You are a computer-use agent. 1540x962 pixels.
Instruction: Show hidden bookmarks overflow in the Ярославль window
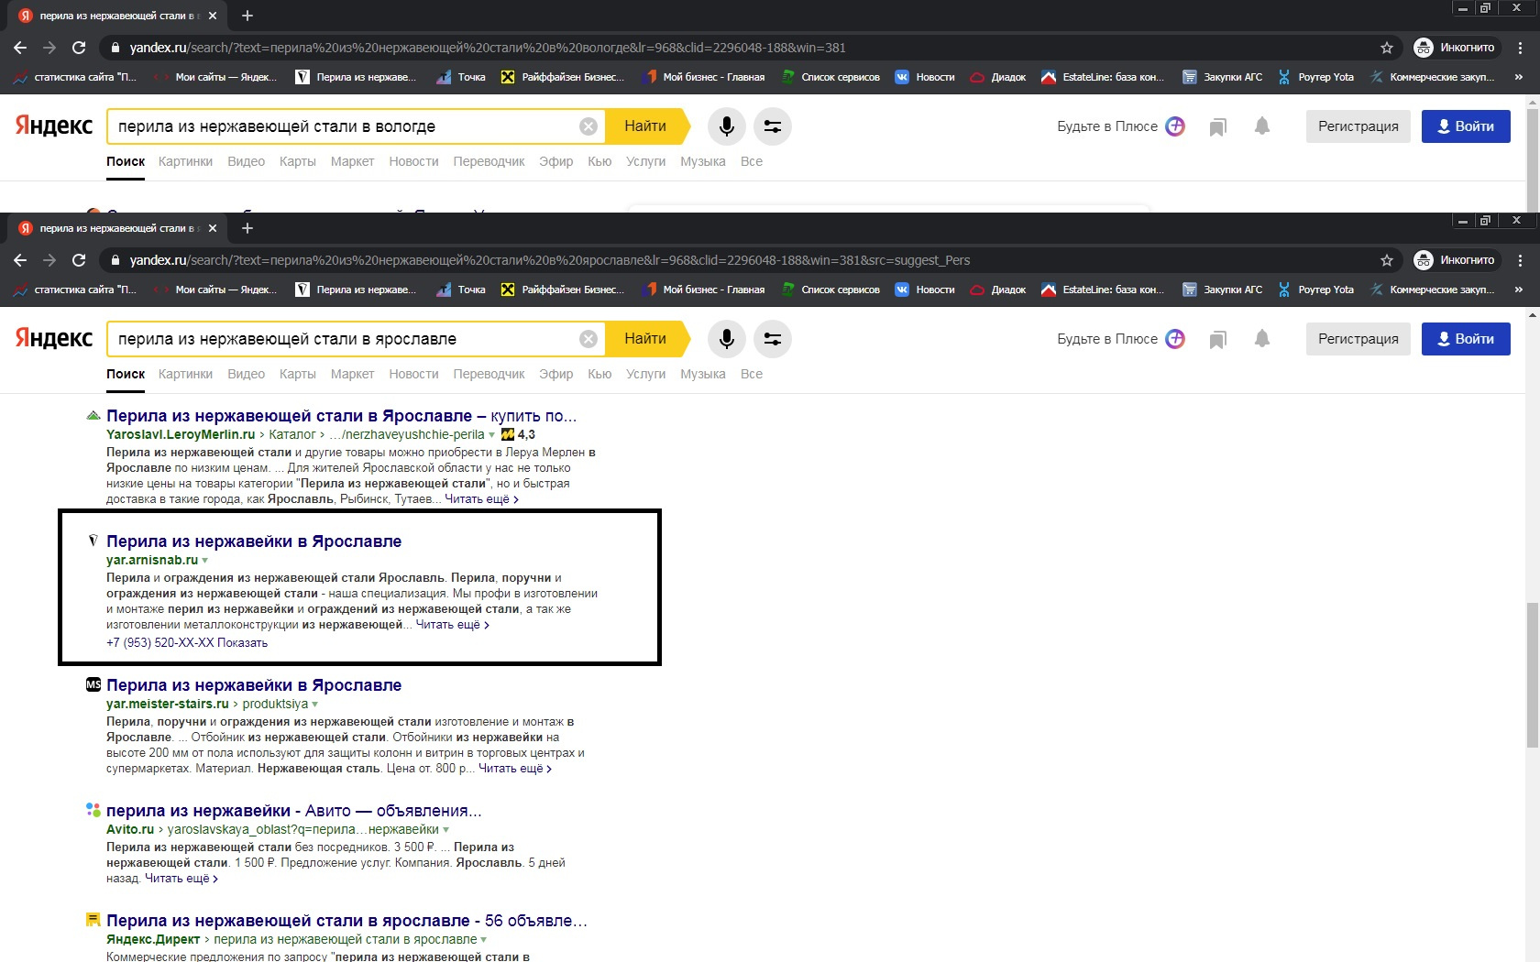tap(1519, 290)
